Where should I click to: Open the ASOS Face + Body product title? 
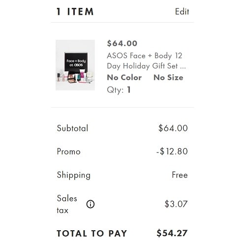[x=146, y=61]
